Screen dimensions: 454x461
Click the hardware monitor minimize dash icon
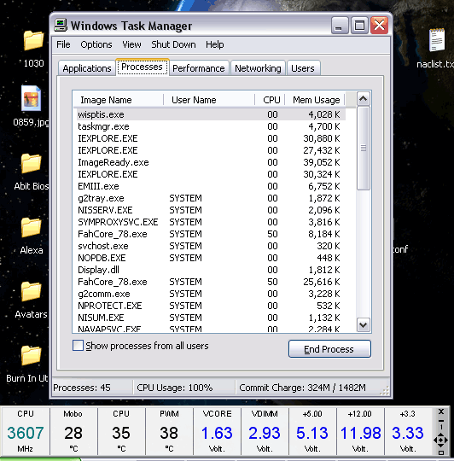click(x=441, y=420)
